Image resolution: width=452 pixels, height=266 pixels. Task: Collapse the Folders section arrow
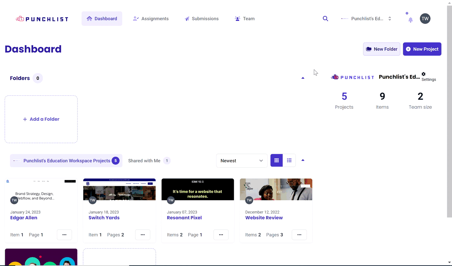303,78
